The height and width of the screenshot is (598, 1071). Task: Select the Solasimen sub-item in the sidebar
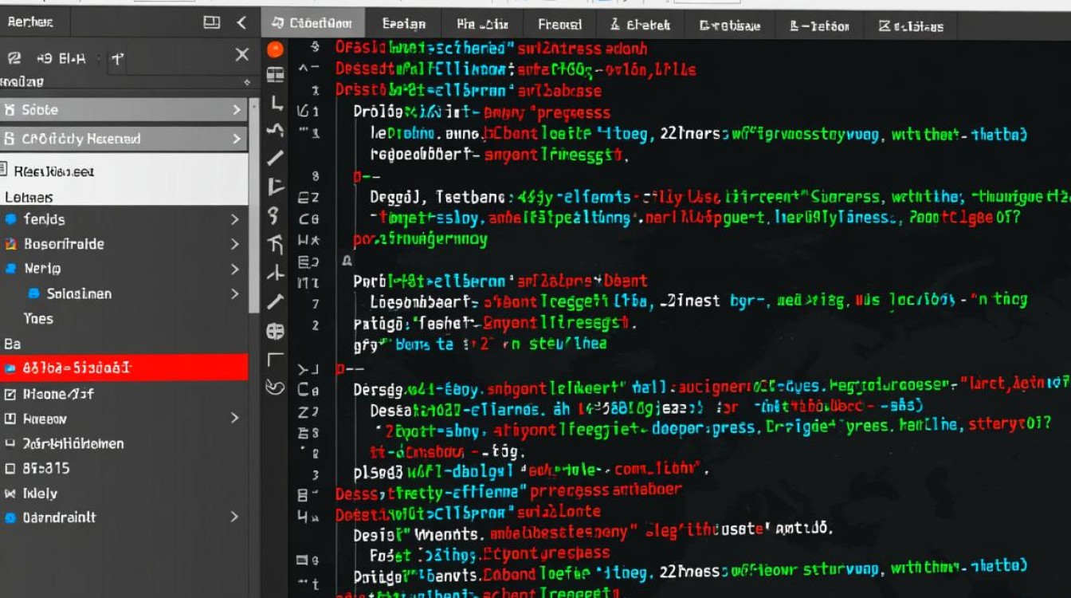tap(79, 293)
